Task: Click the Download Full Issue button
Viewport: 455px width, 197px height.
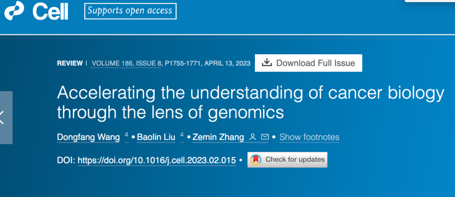Action: pyautogui.click(x=308, y=63)
